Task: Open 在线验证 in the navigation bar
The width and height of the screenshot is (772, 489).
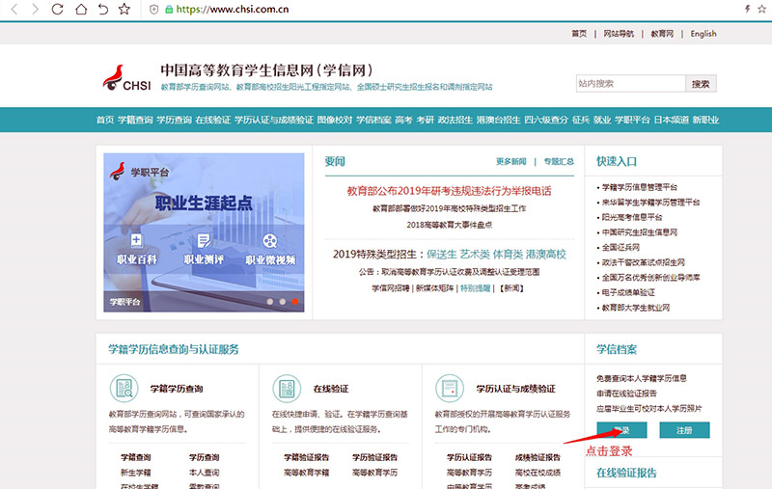Action: click(212, 120)
